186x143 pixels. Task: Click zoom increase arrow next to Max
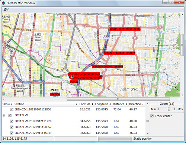click(175, 109)
